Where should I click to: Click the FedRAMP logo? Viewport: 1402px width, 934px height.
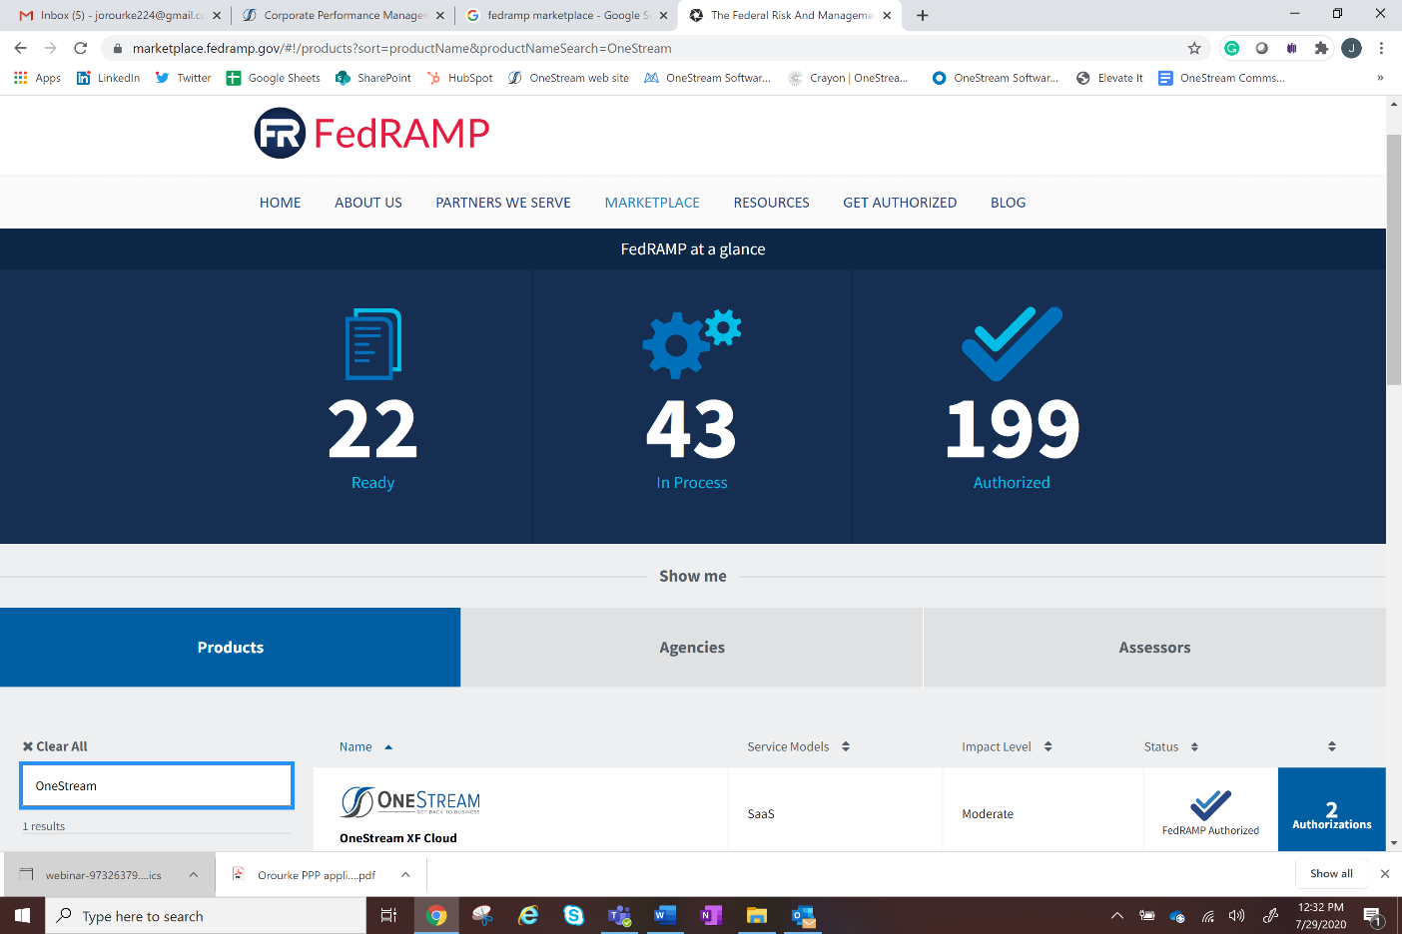(x=371, y=134)
